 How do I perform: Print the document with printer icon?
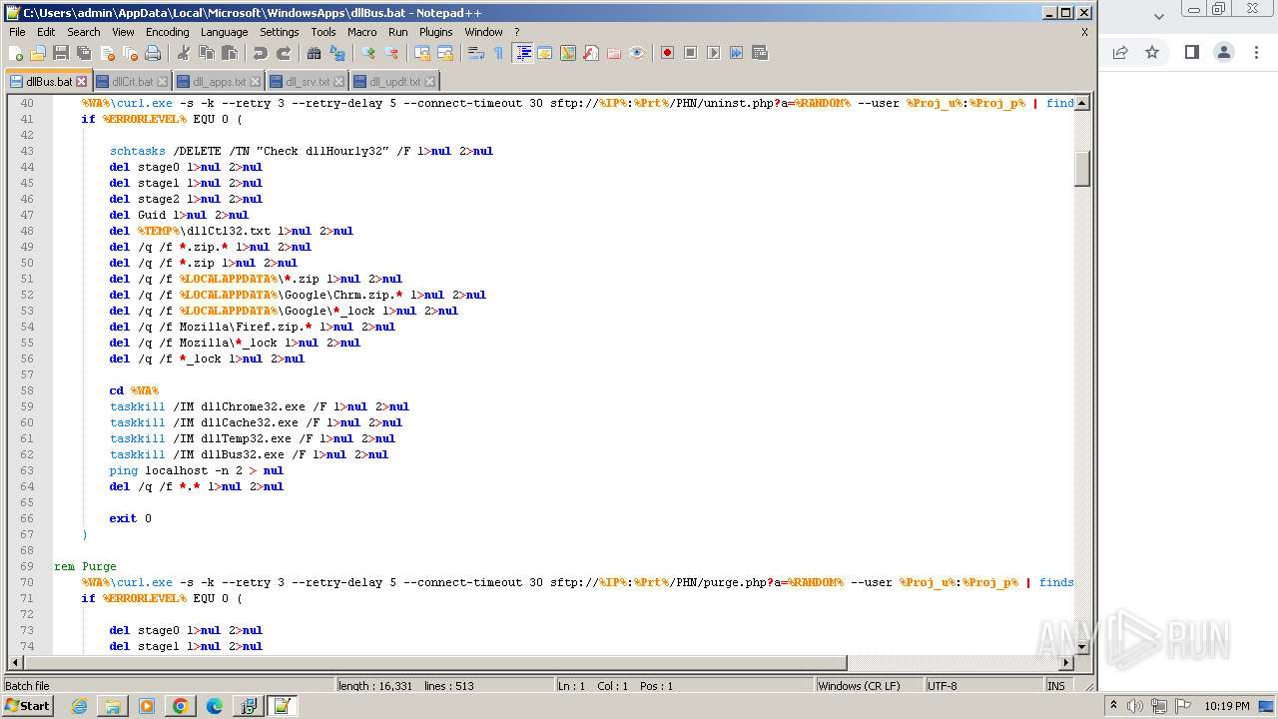[153, 53]
